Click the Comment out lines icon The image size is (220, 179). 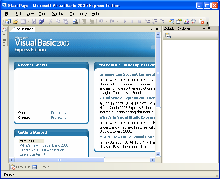point(84,21)
